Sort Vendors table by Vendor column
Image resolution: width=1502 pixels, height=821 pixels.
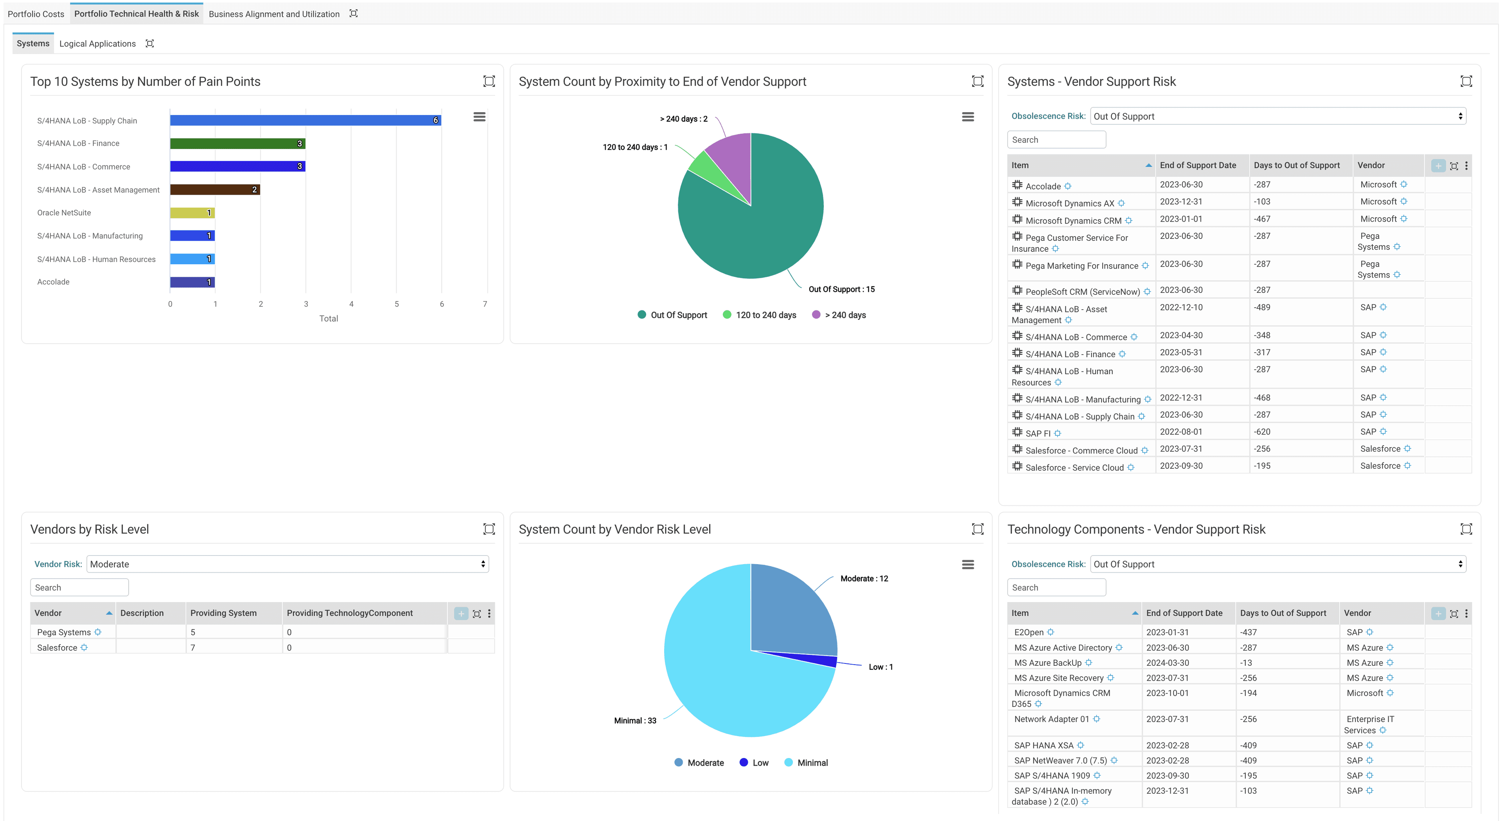click(73, 613)
